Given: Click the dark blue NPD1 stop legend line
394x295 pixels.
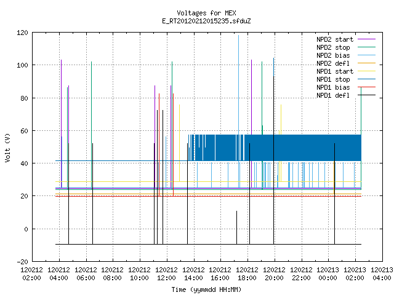Looking at the screenshot, I should pos(366,79).
